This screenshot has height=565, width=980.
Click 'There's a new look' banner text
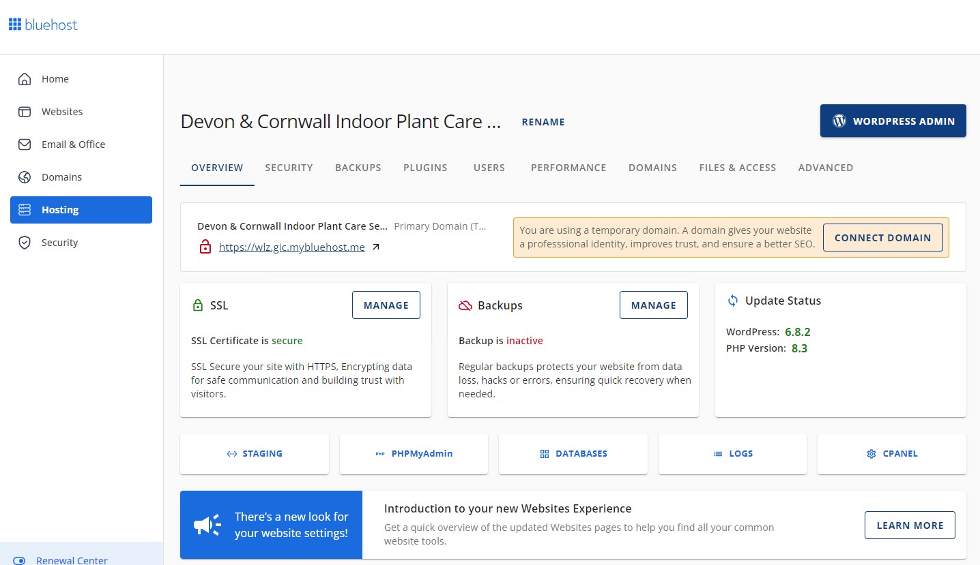[x=291, y=525]
